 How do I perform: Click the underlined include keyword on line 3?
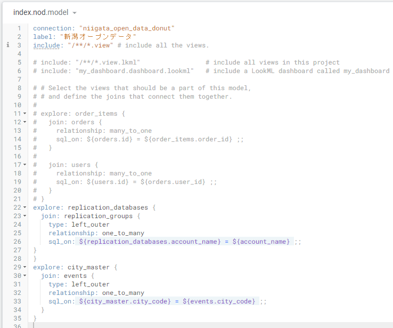pos(46,45)
